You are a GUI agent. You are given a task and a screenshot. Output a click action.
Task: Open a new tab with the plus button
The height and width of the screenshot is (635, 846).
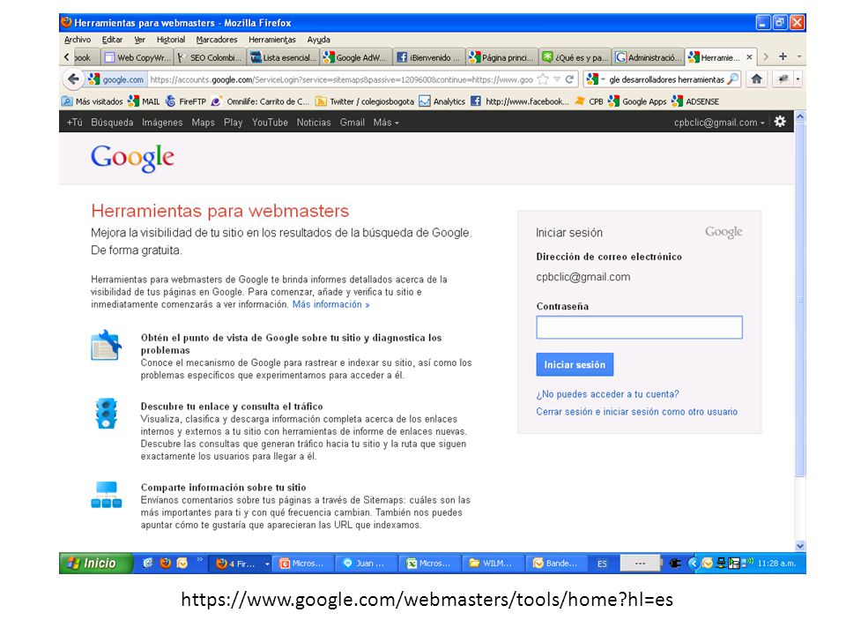pos(783,56)
